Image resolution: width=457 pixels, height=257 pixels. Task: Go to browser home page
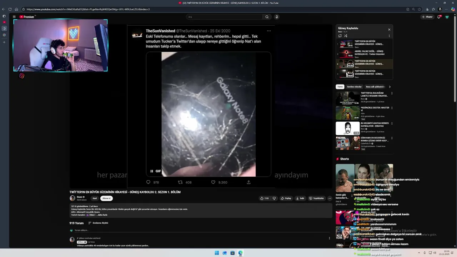coord(16,9)
